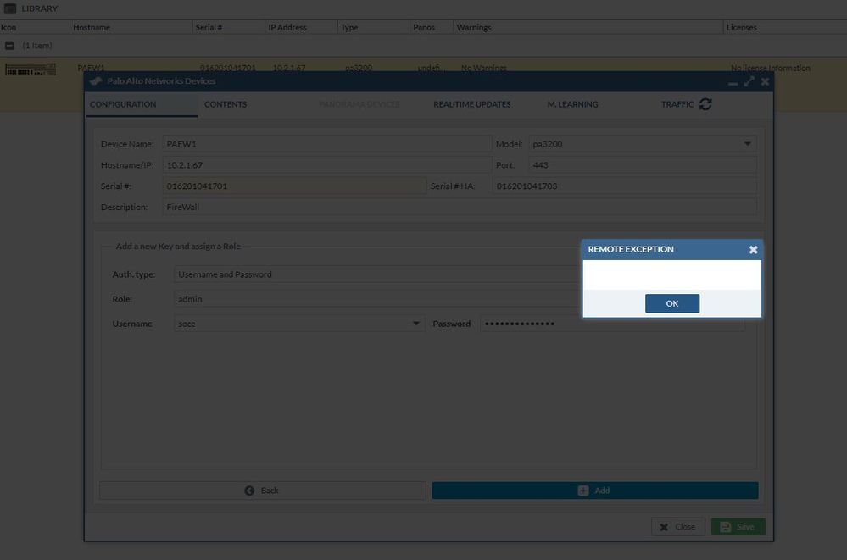The image size is (847, 560).
Task: Expand the Model dropdown arrow
Action: click(x=748, y=144)
